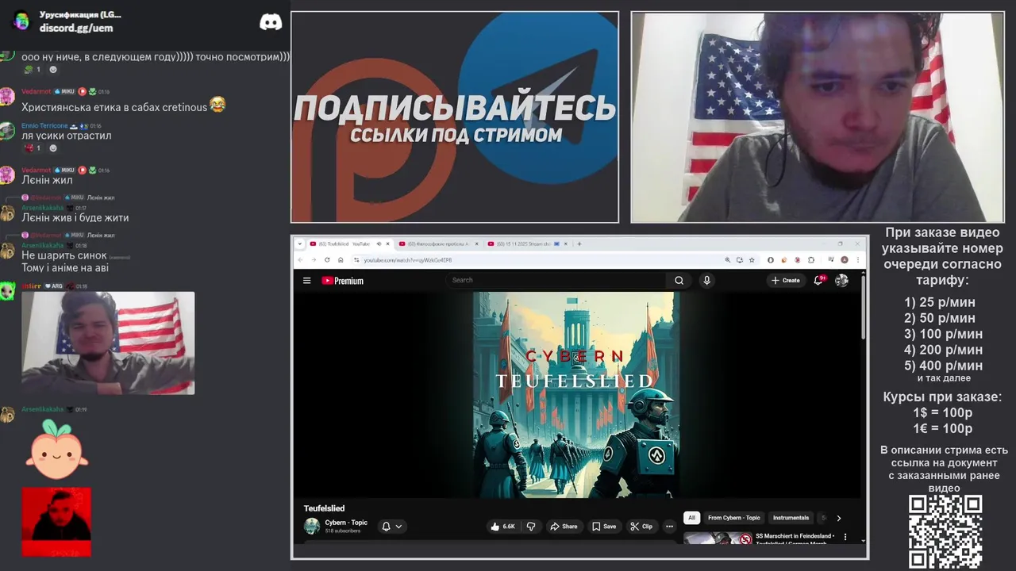Click the Create button on YouTube
The image size is (1016, 571).
785,280
